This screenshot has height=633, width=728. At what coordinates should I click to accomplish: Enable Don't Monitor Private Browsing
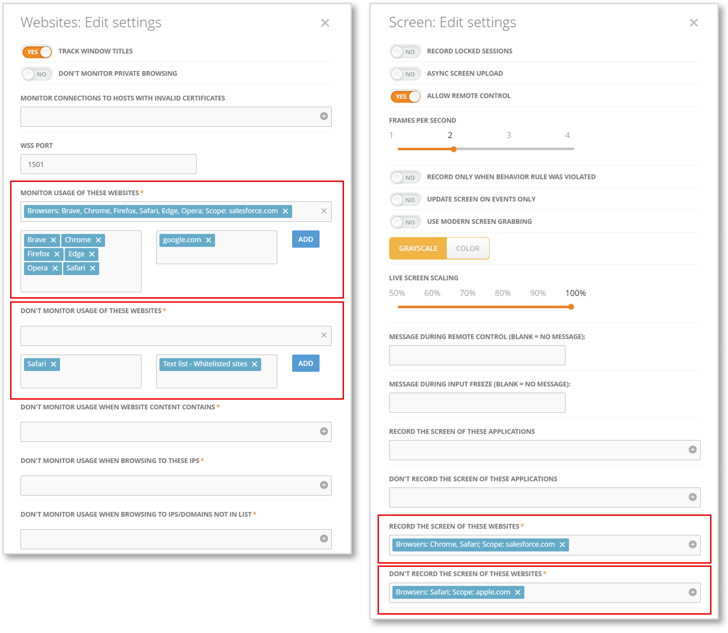(x=37, y=74)
